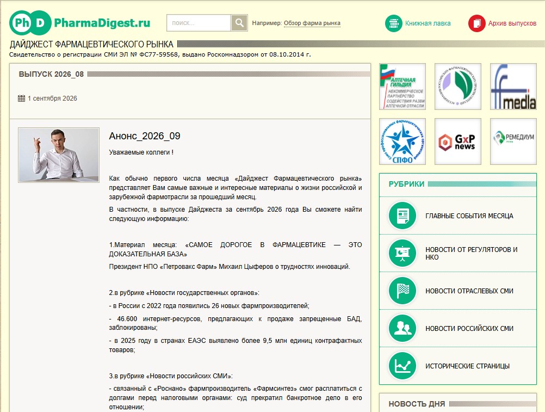This screenshot has width=545, height=412.
Task: Click the heading ВЫПУСК 2026_08
Action: pos(51,74)
